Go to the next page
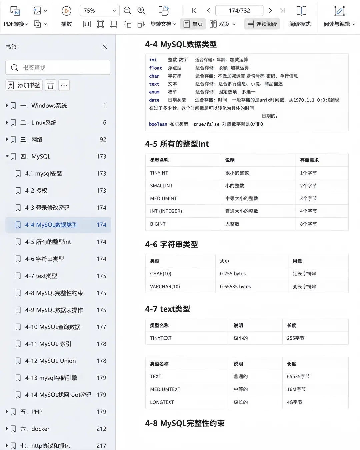The image size is (360, 450). pos(270,11)
